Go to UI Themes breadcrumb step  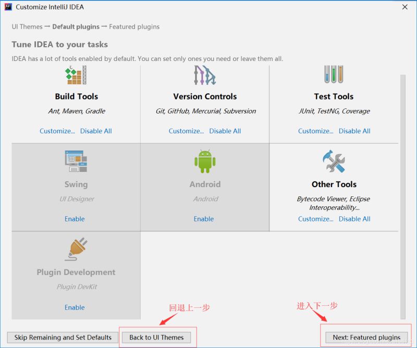27,27
